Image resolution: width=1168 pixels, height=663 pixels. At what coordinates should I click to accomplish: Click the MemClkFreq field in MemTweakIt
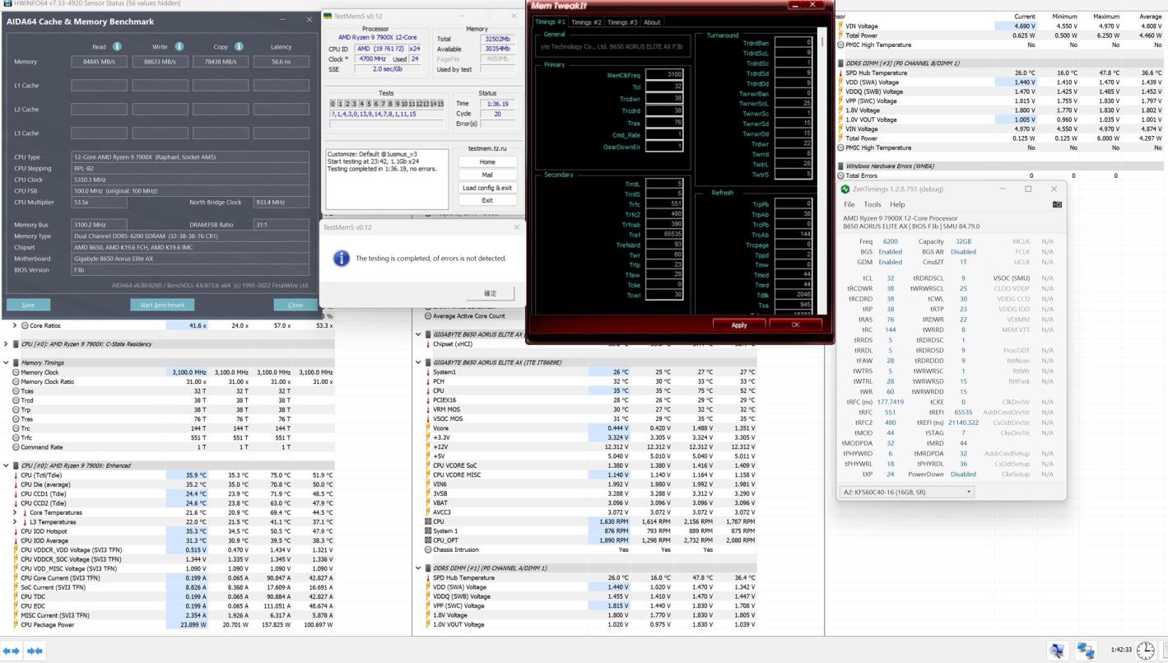(x=665, y=75)
